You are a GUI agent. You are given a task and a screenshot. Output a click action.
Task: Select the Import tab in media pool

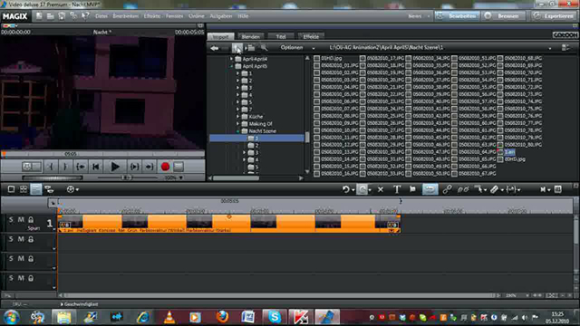(220, 36)
